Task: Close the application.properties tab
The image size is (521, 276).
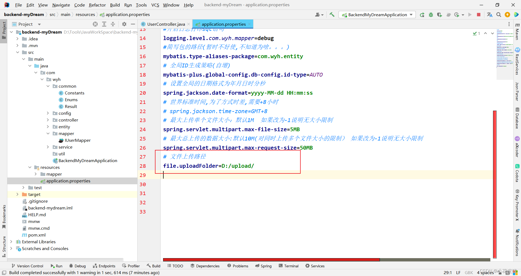Action: coord(250,24)
